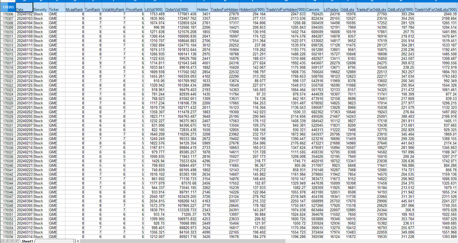Screen dimensions: 458x243
Task: Click the McapRank header cell
Action: (74, 9)
